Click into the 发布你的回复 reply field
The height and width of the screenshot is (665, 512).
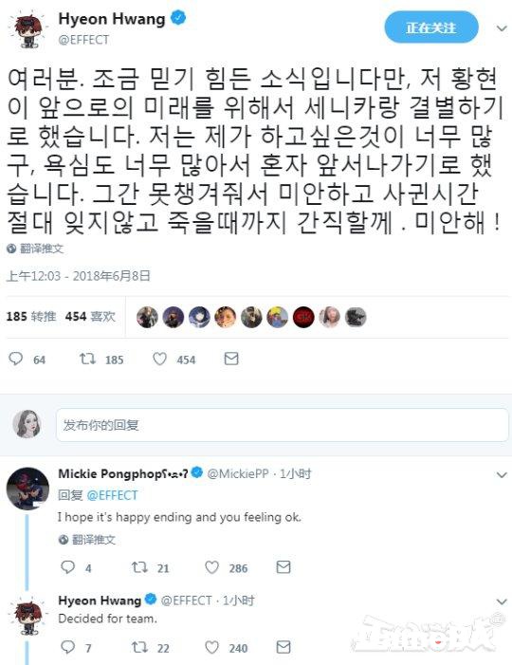(283, 425)
